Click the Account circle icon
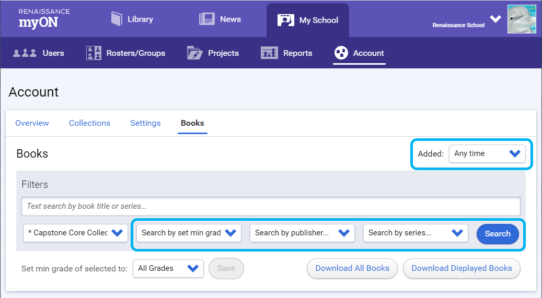542x298 pixels. click(341, 53)
